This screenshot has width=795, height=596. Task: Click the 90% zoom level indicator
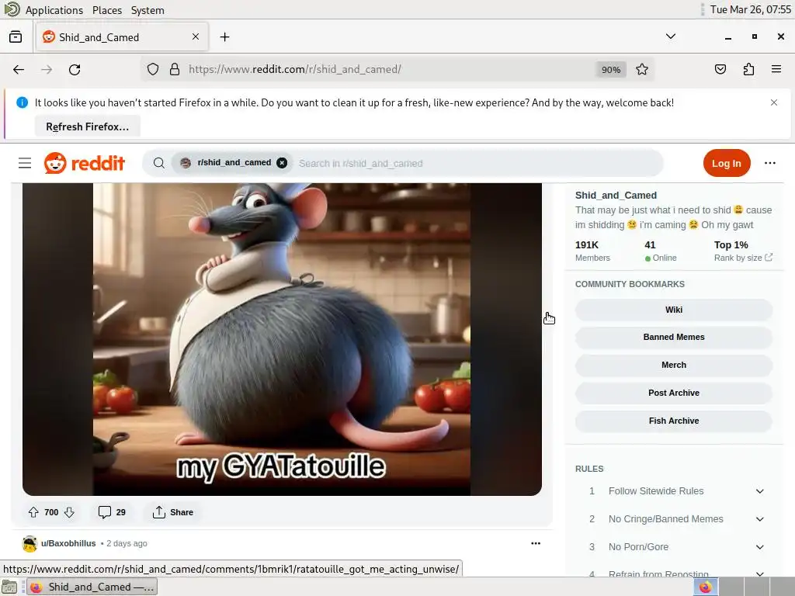click(x=610, y=69)
